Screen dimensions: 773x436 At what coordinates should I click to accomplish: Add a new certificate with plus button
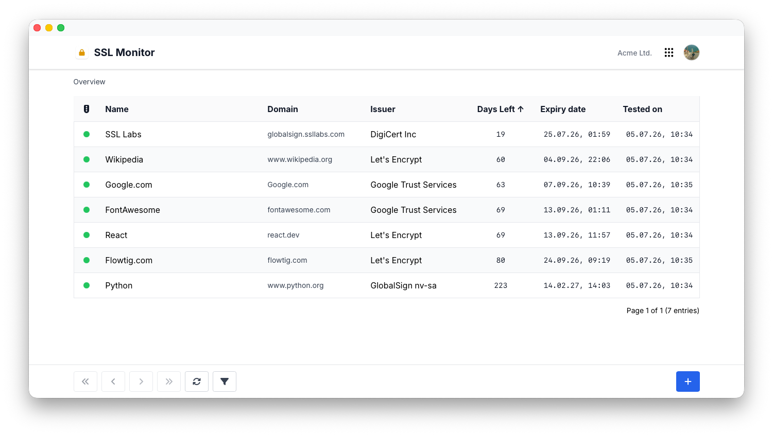point(688,382)
